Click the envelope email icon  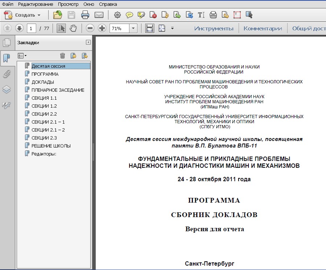99,15
